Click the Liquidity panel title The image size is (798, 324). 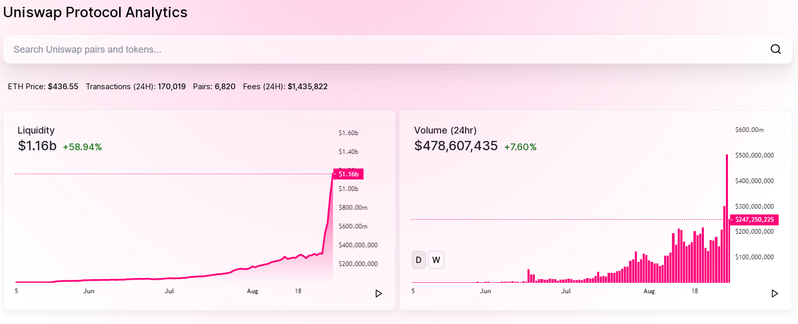[x=36, y=130]
